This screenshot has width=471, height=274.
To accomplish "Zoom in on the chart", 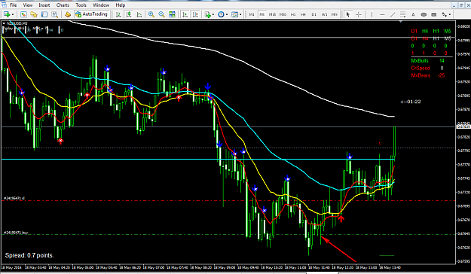I will click(x=151, y=14).
